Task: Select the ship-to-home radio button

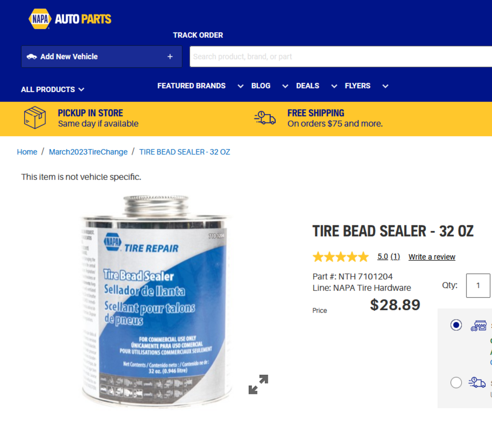Action: [x=456, y=383]
